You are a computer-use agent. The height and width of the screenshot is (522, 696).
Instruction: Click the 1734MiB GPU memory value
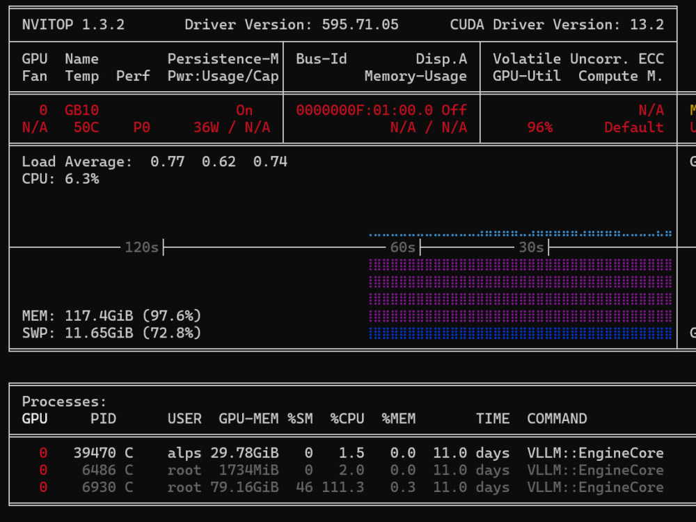coord(248,470)
